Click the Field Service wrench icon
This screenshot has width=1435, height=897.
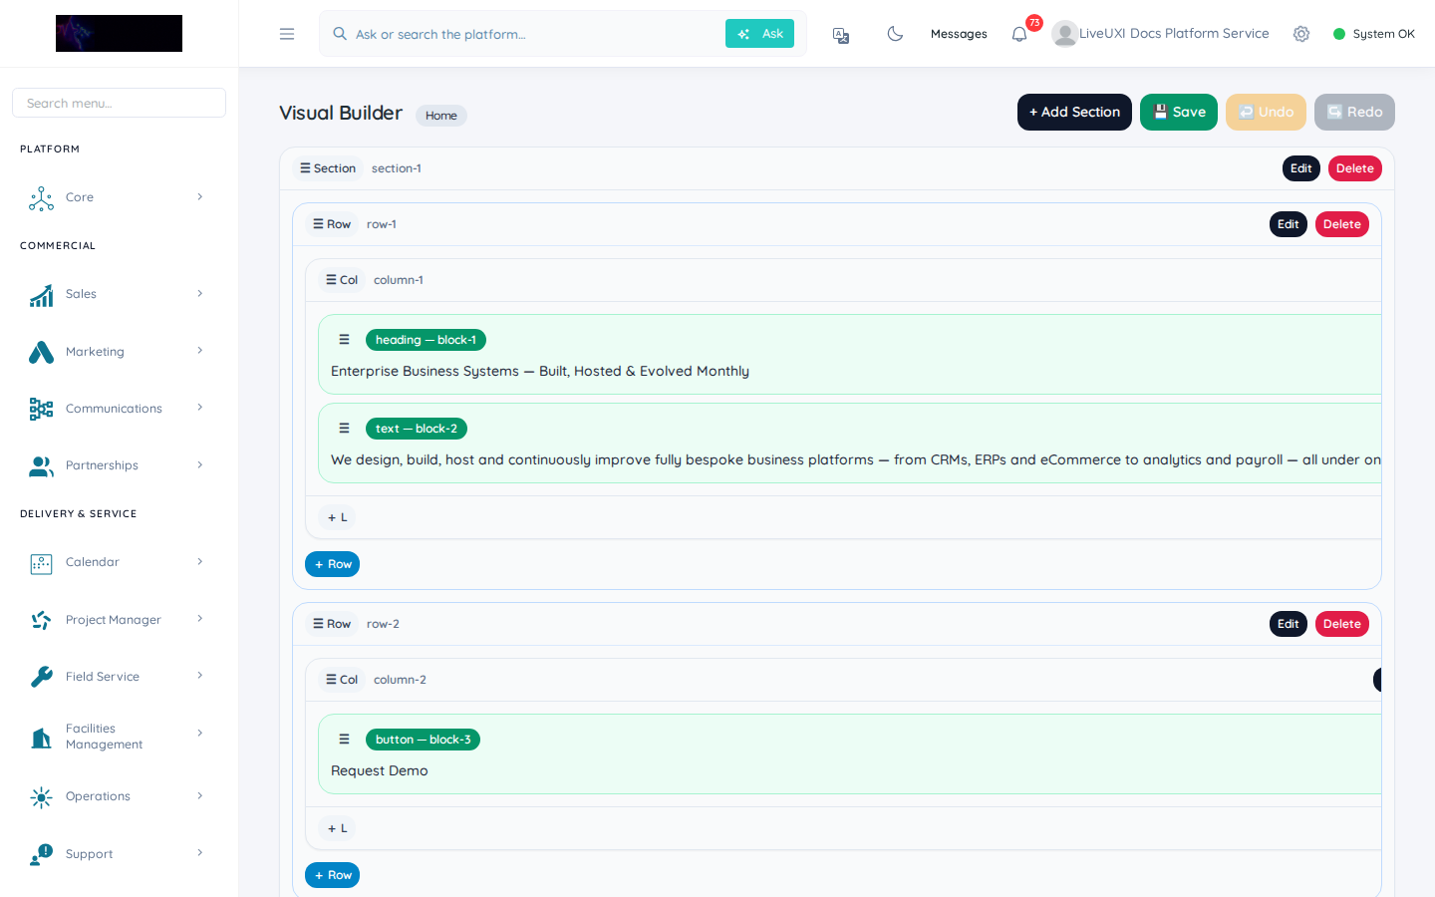click(41, 677)
